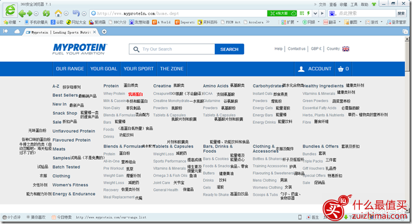Click the green accelerator button in address bar
412x224 pixels.
pyautogui.click(x=282, y=13)
